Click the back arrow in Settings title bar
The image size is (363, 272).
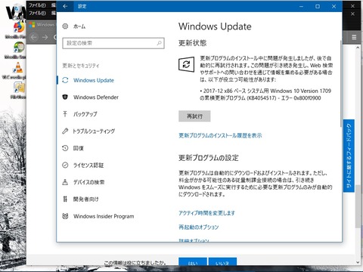coord(65,6)
